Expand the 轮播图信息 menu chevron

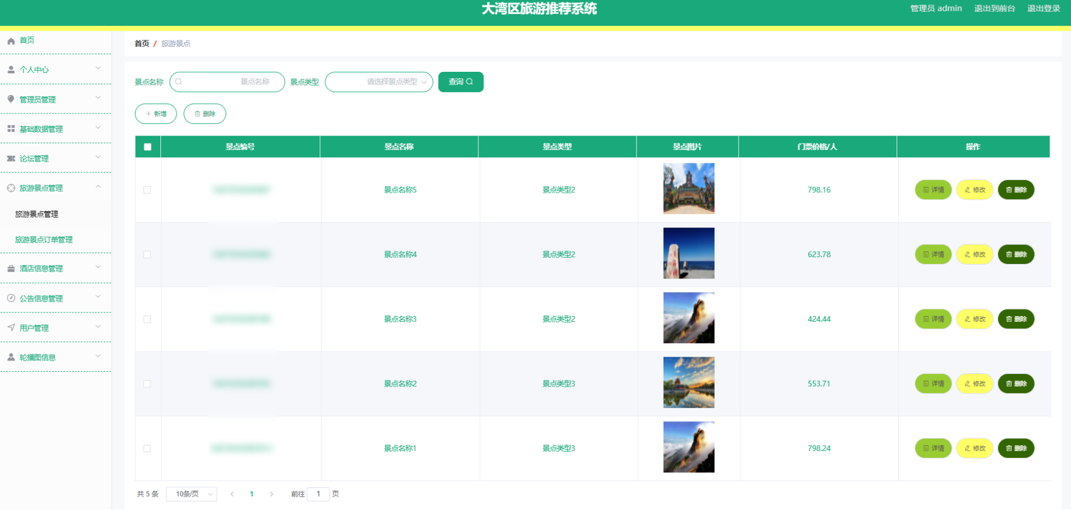pos(98,356)
